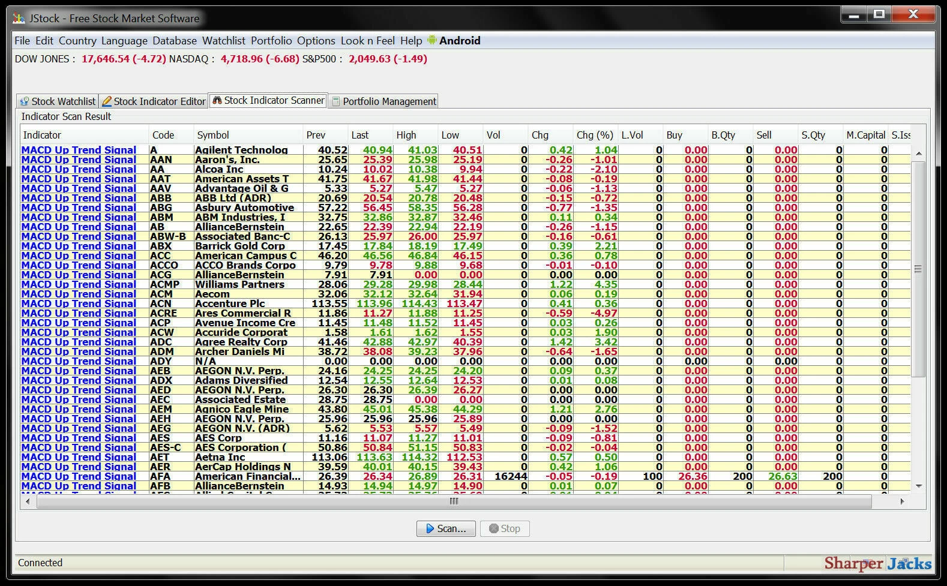
Task: Click the Android robot icon
Action: coord(432,40)
